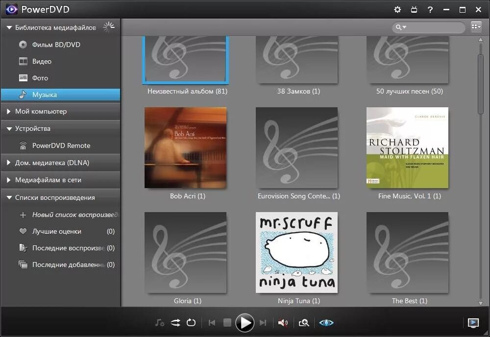Click the Gloria (1) label
490x337 pixels.
188,301
